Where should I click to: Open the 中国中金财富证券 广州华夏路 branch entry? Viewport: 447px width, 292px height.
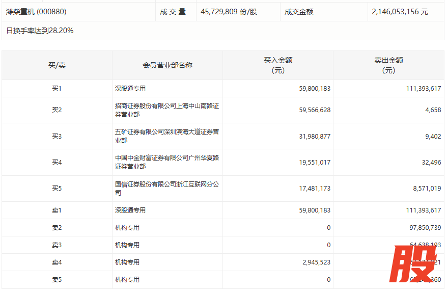(x=167, y=162)
